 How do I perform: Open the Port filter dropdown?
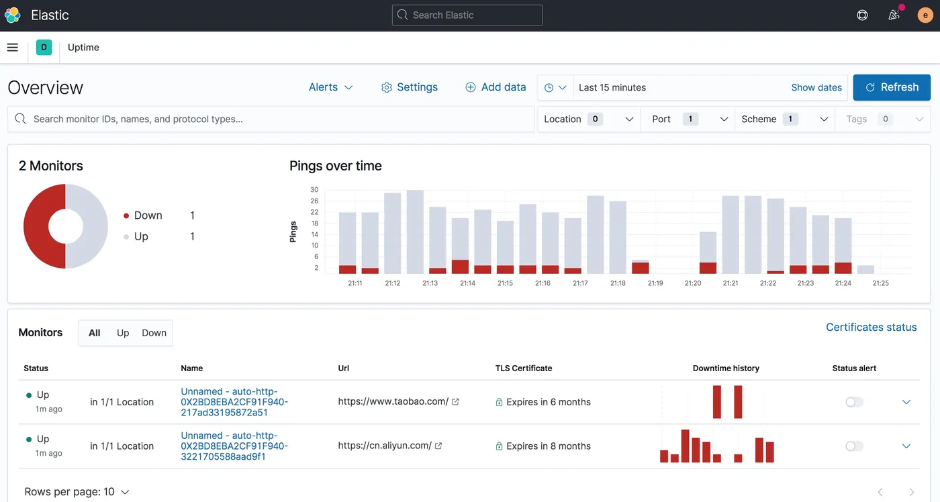coord(688,119)
